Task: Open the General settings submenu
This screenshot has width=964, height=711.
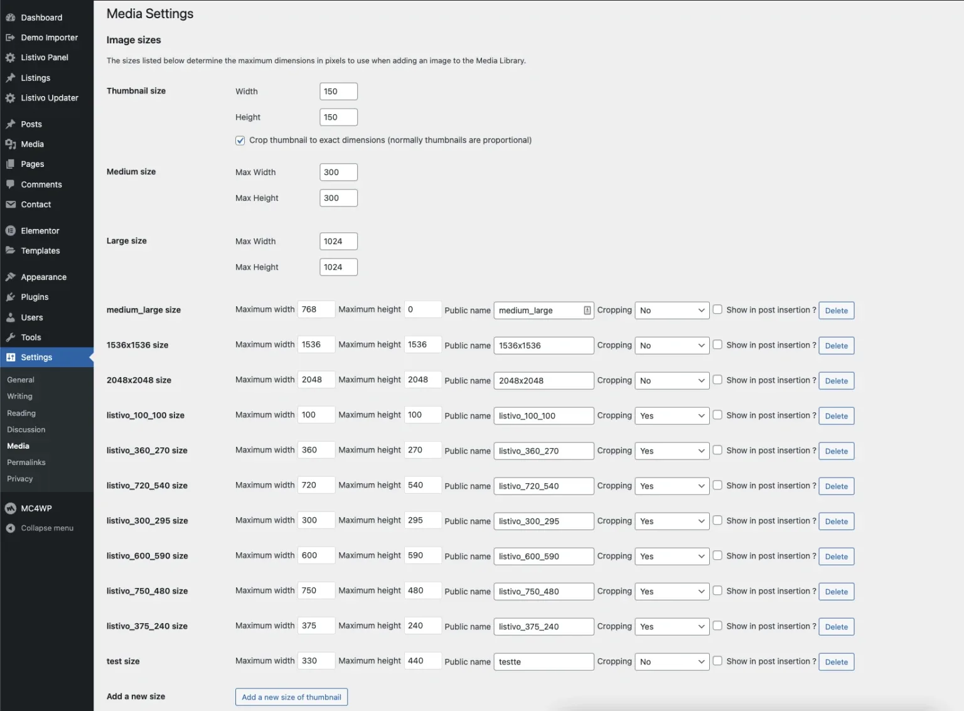Action: pos(21,380)
